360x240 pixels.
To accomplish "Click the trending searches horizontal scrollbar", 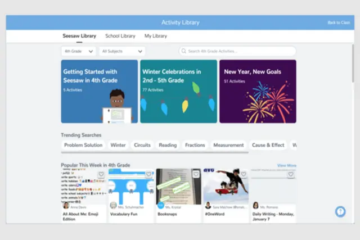I will pos(155,152).
